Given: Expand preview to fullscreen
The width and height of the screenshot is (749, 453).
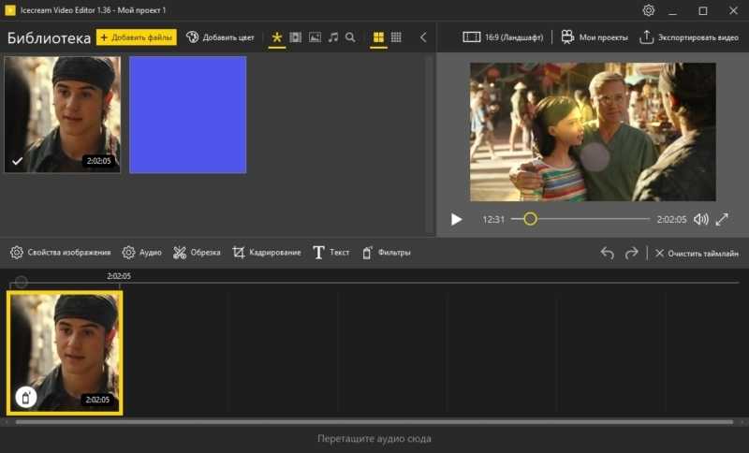Looking at the screenshot, I should pyautogui.click(x=722, y=219).
